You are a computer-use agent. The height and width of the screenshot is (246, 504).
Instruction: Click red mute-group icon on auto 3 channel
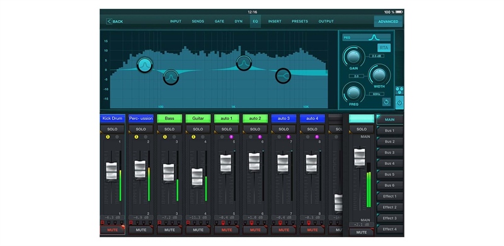(x=280, y=223)
